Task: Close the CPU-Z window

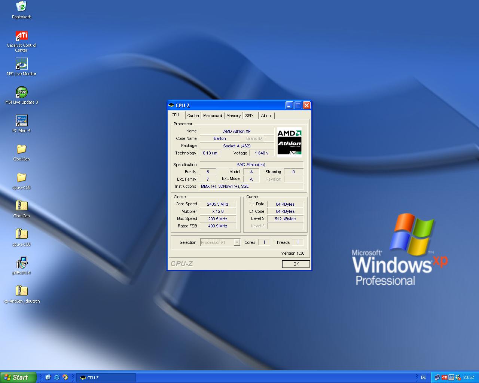Action: (x=306, y=105)
